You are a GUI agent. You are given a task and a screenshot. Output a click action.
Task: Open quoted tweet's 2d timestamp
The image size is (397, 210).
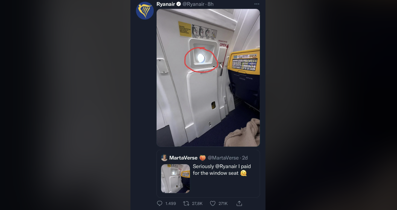(245, 158)
